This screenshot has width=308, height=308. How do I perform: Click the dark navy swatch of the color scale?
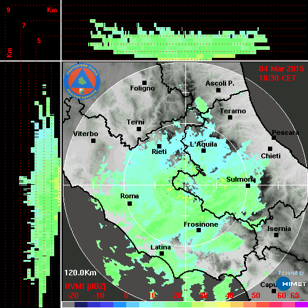(81, 304)
